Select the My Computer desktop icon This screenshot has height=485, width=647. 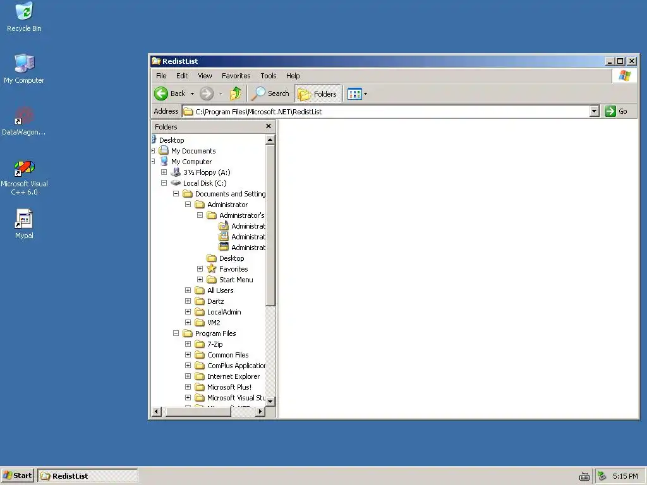(24, 69)
